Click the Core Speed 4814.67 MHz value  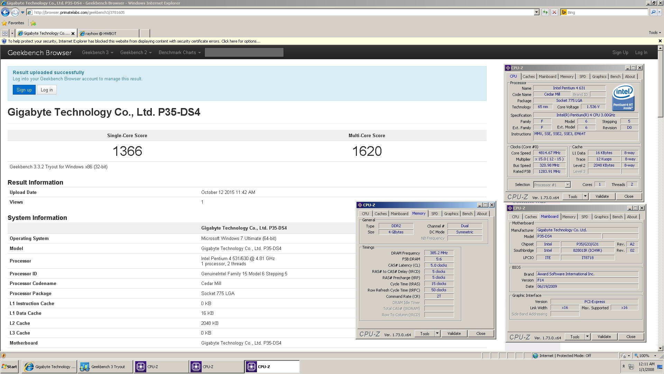tap(550, 153)
